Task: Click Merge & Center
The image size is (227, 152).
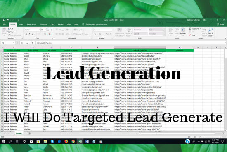Action: click(81, 34)
